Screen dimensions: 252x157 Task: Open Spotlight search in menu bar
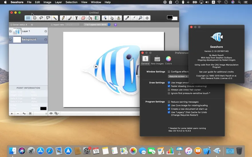click(x=239, y=2)
